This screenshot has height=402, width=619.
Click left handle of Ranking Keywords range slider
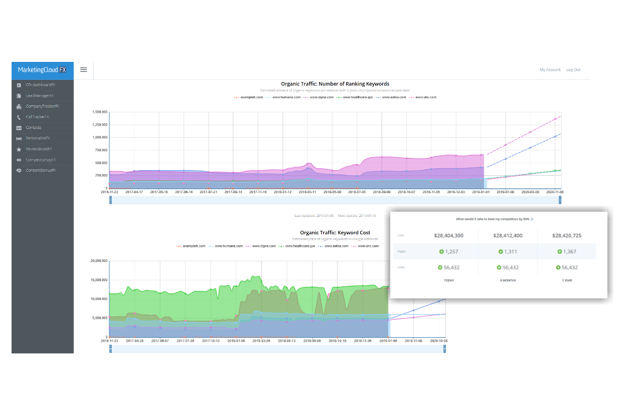tap(111, 200)
